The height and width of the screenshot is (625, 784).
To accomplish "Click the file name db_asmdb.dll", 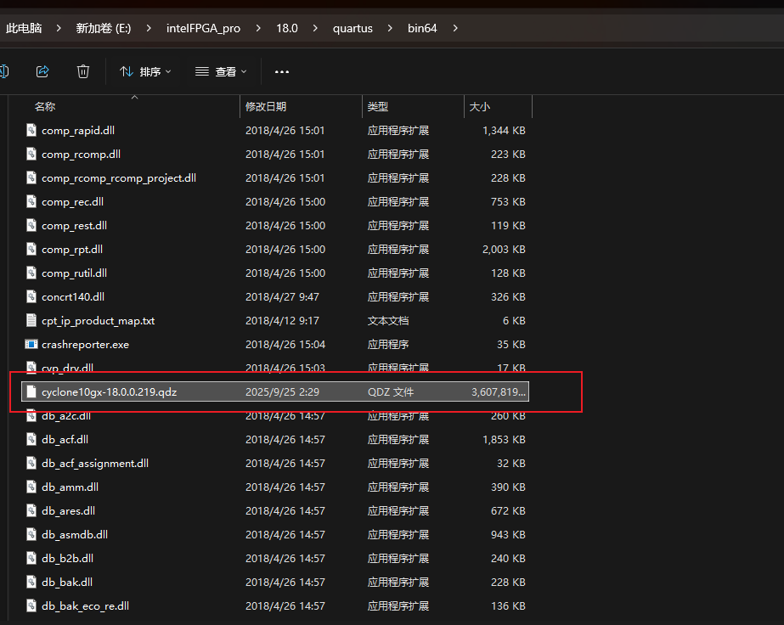I will point(75,534).
